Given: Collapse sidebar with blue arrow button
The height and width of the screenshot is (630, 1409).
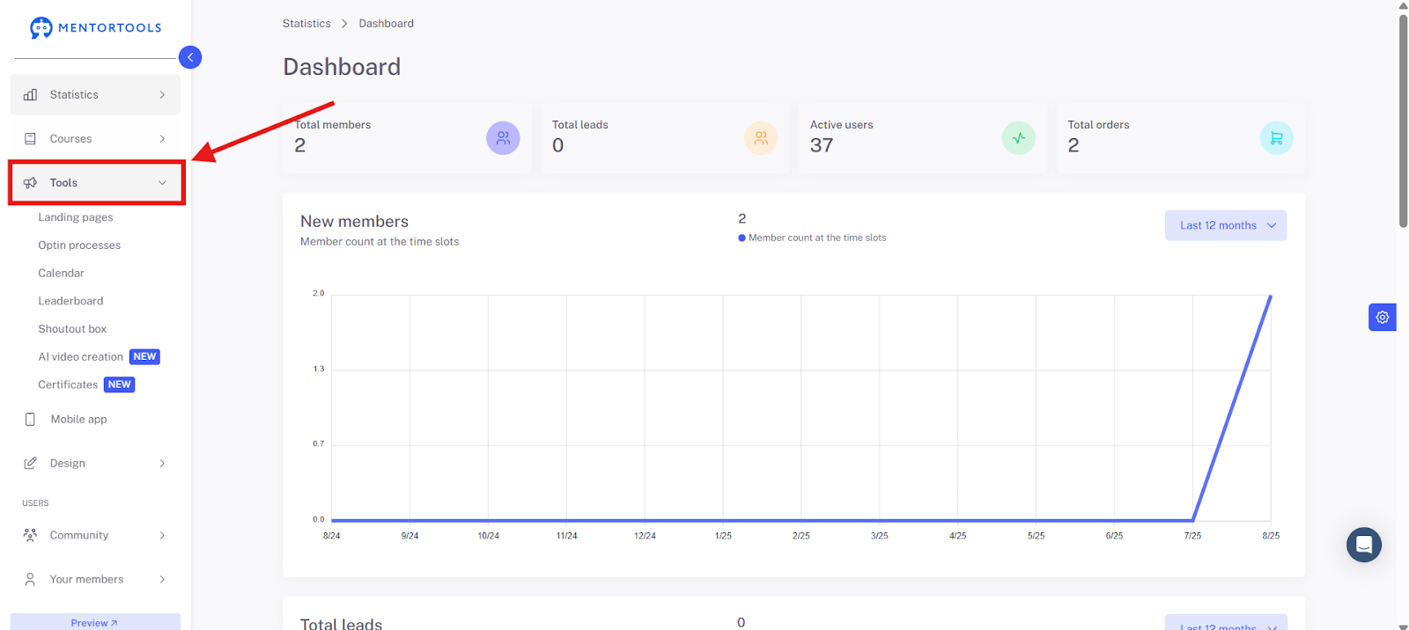Looking at the screenshot, I should (x=190, y=57).
